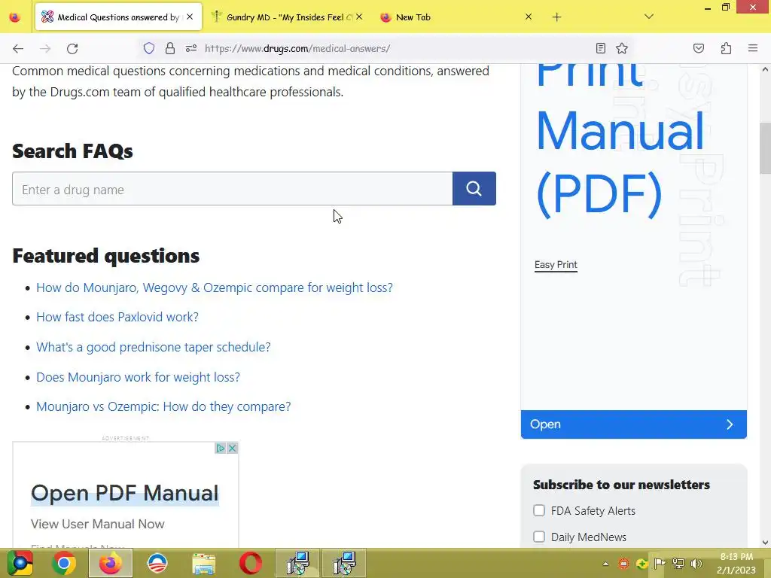The image size is (771, 578).
Task: Open Mounjaro vs Ozempic comparison link
Action: [163, 407]
